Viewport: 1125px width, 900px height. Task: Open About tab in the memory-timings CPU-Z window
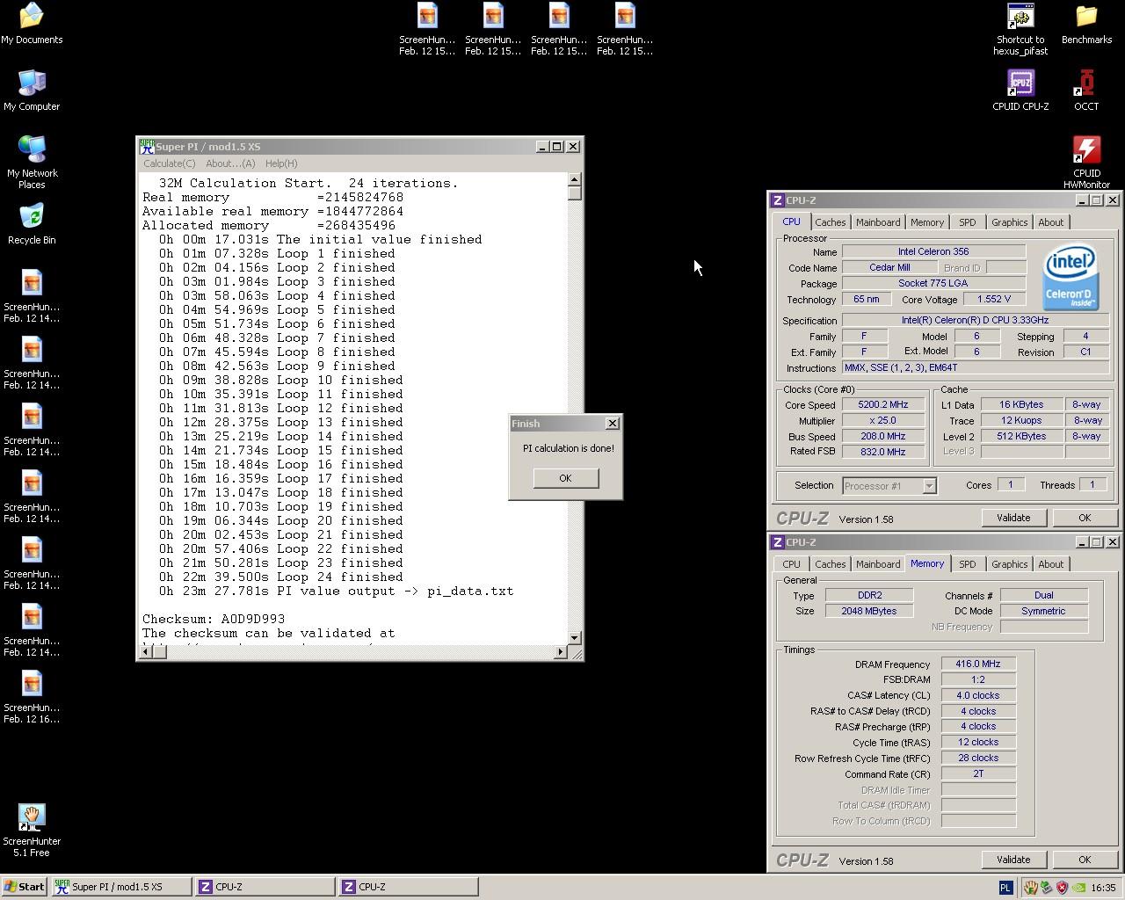[x=1051, y=564]
